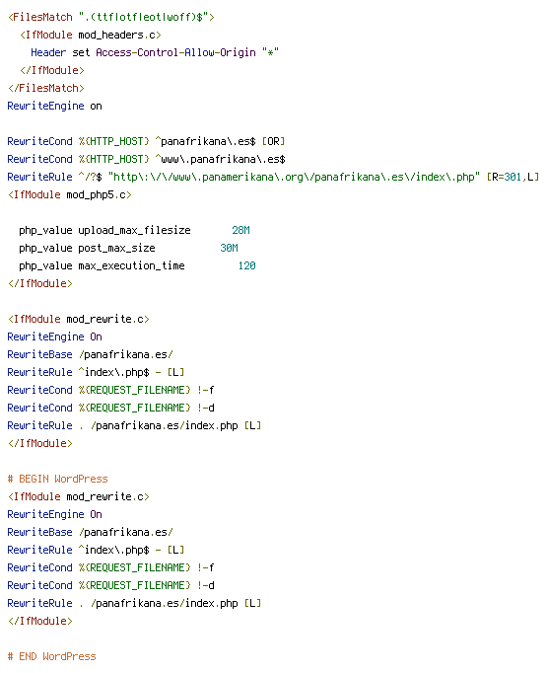Click the upload_max_filesize value 28M
Image resolution: width=548 pixels, height=673 pixels.
click(241, 231)
